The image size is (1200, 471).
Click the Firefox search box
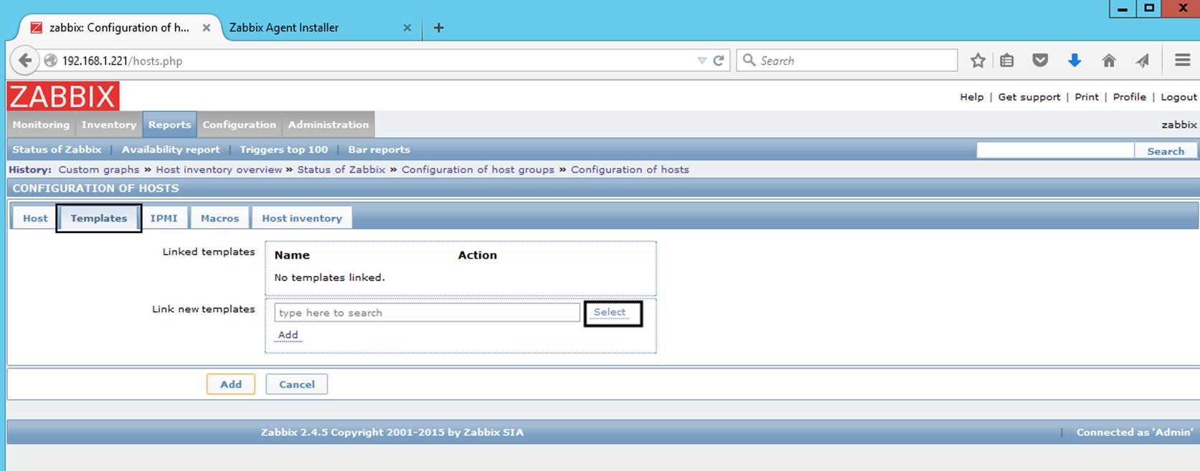847,60
